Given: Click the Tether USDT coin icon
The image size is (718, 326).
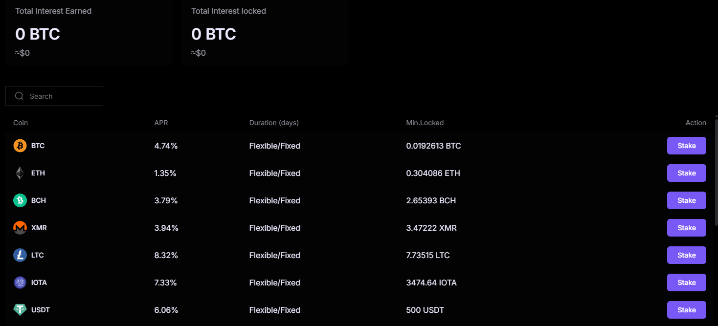Looking at the screenshot, I should pyautogui.click(x=20, y=310).
